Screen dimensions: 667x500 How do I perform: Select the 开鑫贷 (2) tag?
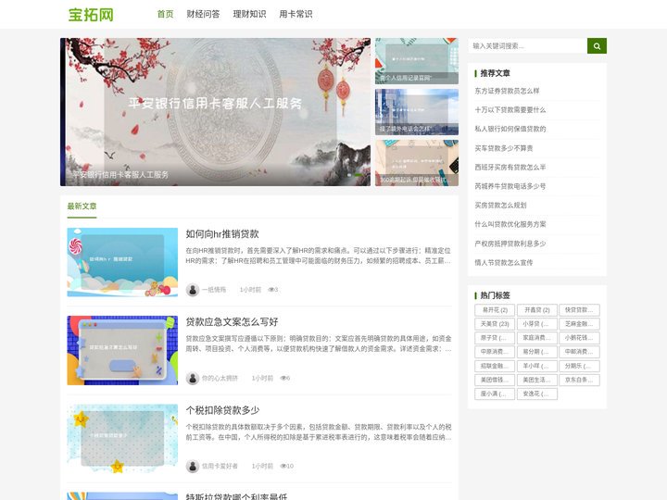tap(536, 310)
